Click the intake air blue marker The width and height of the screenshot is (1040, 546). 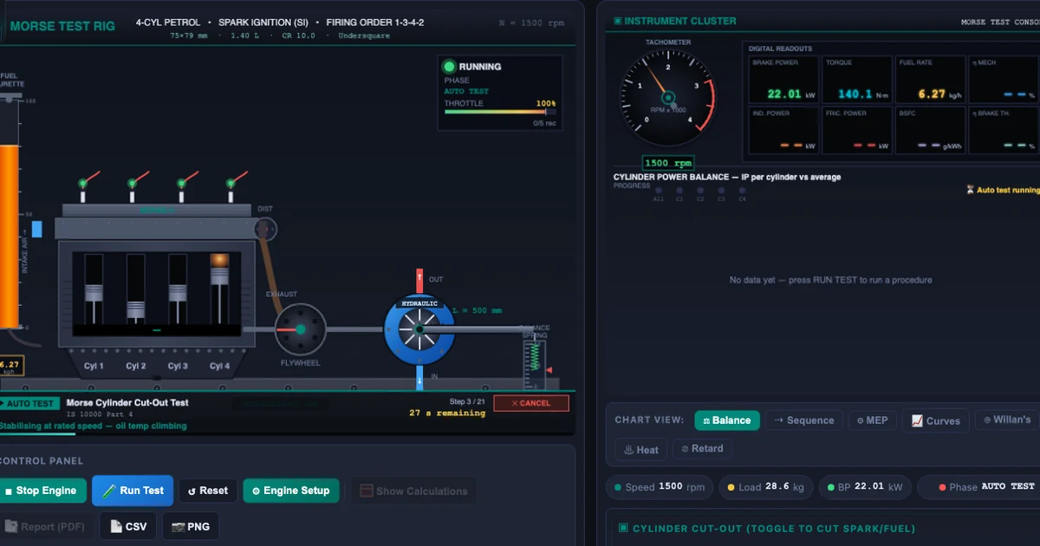coord(37,229)
